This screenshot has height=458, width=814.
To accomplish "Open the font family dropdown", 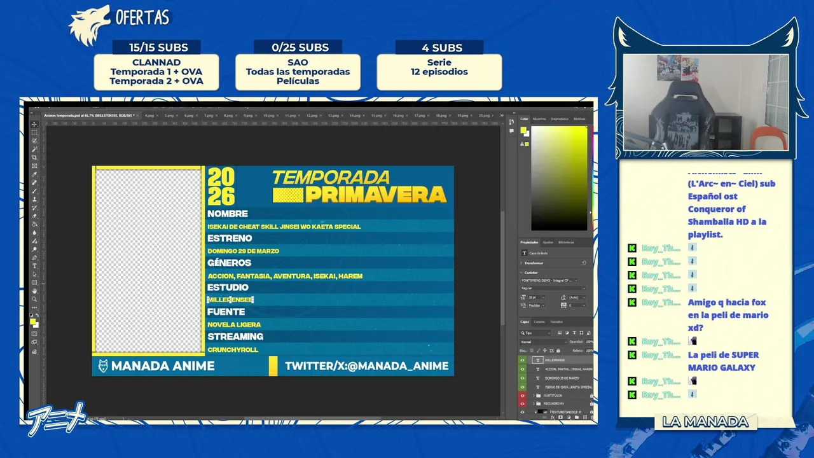I will pyautogui.click(x=549, y=281).
